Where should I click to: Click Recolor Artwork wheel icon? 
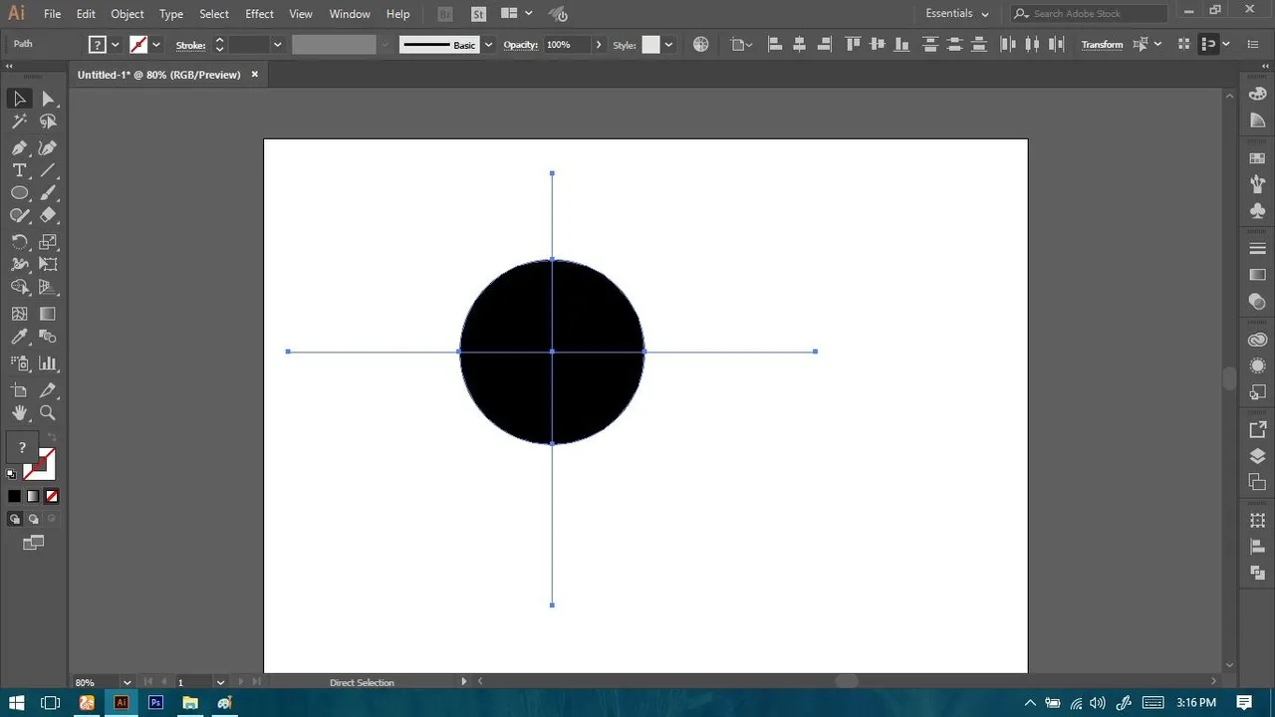[701, 45]
